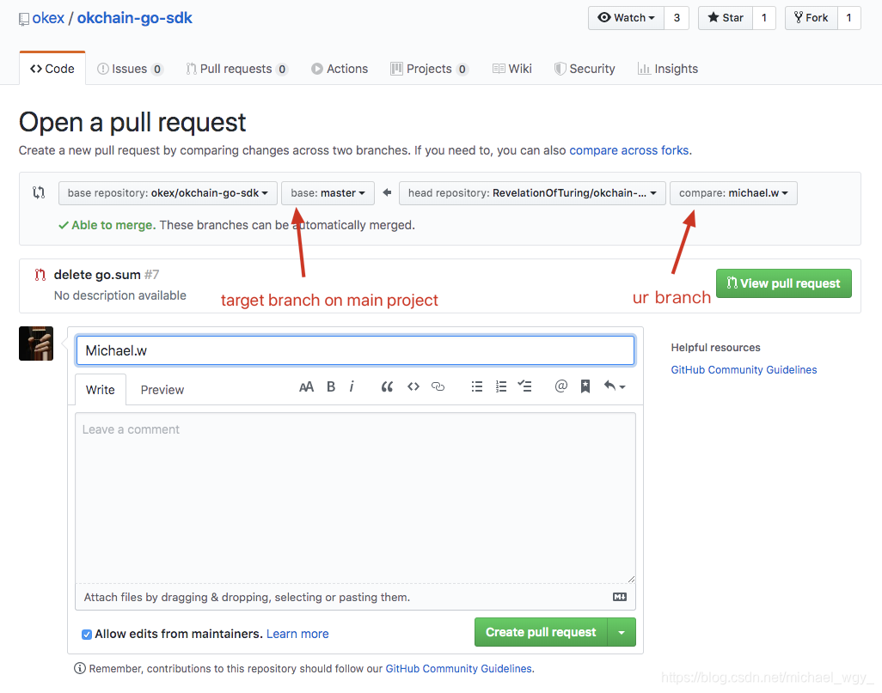Open the base repository dropdown
The width and height of the screenshot is (882, 693).
tap(168, 193)
